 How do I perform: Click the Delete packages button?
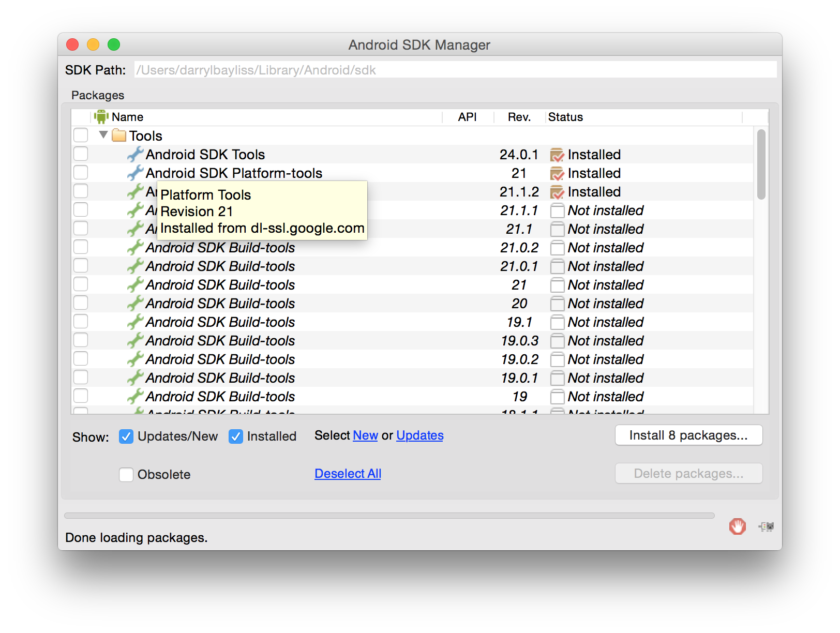(688, 474)
